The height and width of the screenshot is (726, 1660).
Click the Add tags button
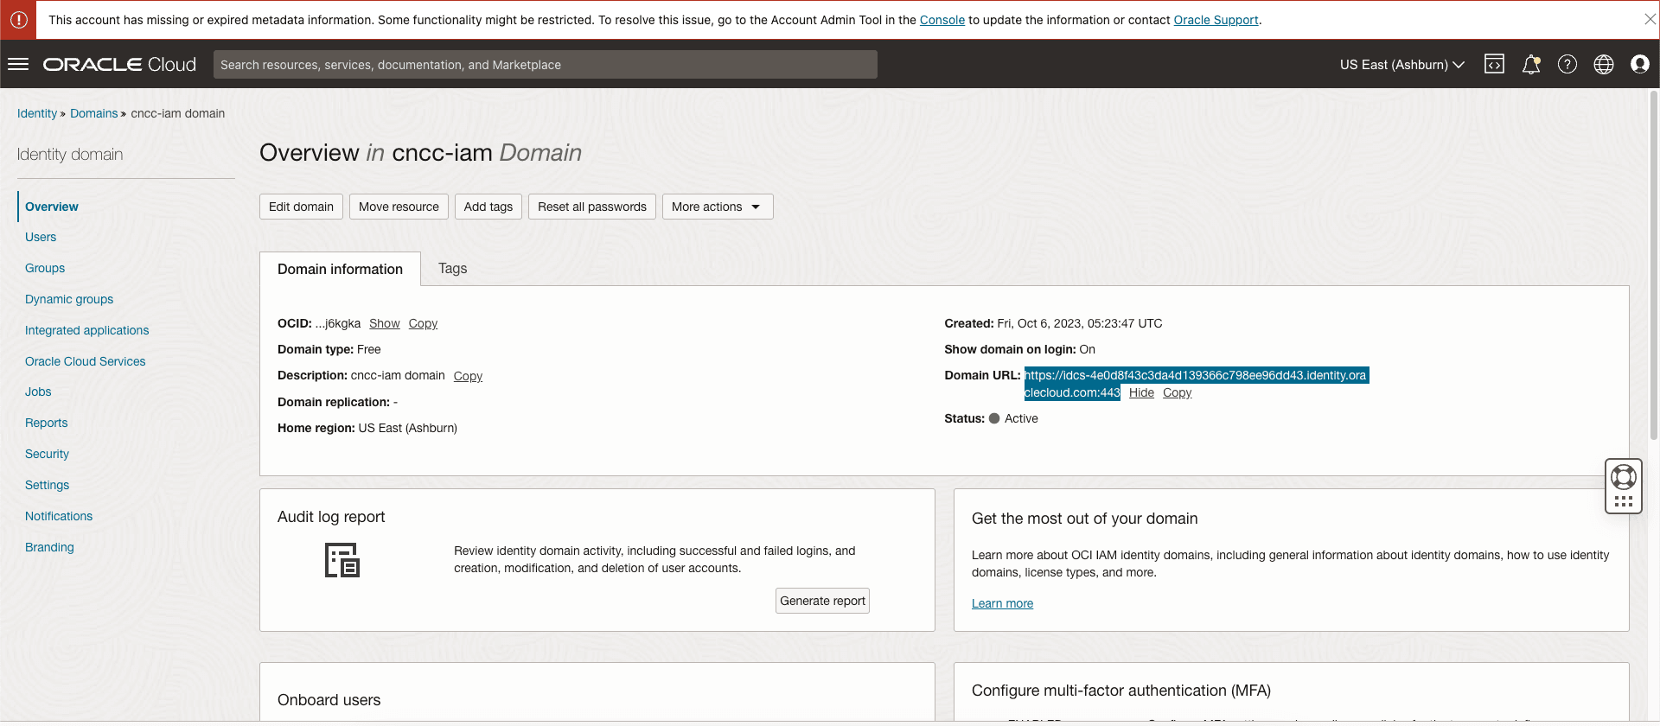[x=488, y=207]
